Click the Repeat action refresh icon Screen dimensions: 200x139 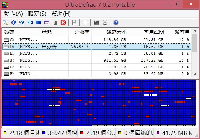tap(14, 23)
